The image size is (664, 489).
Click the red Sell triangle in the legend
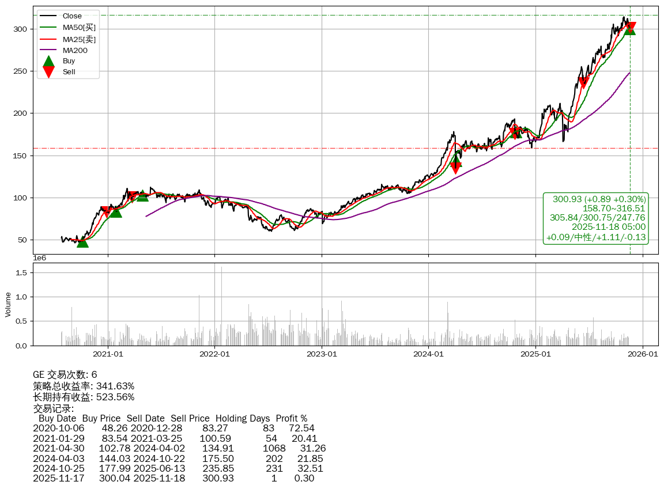tap(49, 72)
